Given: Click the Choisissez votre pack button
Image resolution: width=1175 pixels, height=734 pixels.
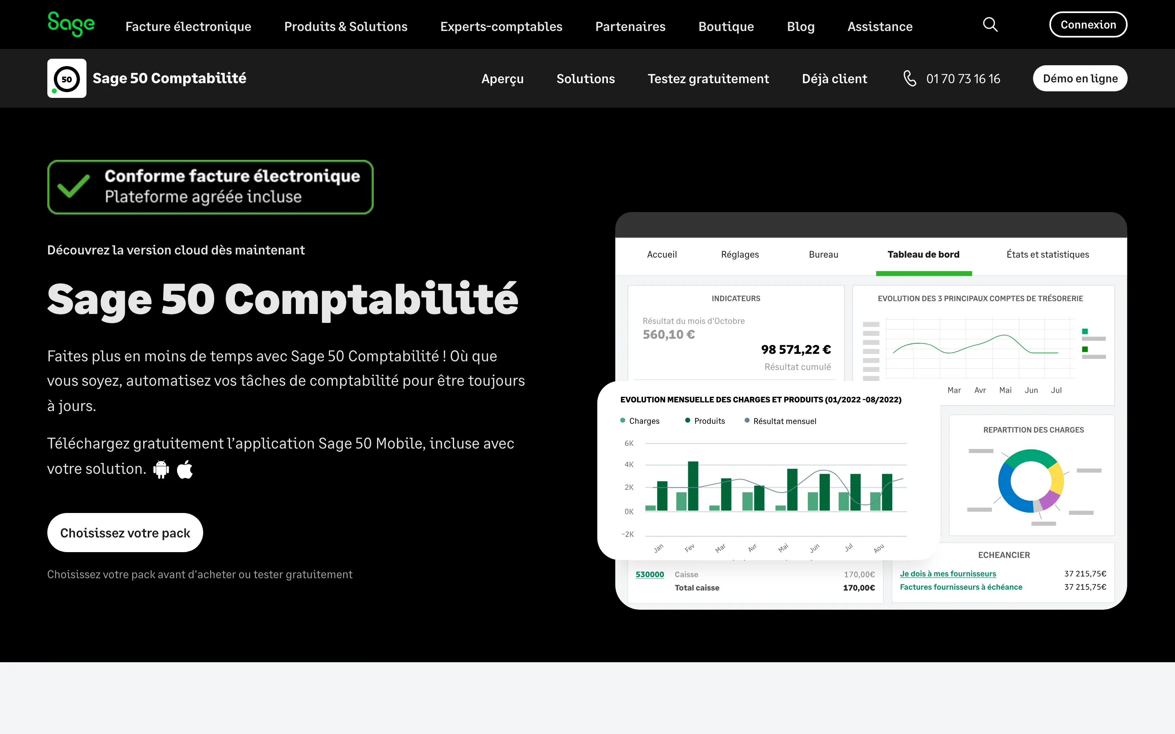Looking at the screenshot, I should 125,533.
